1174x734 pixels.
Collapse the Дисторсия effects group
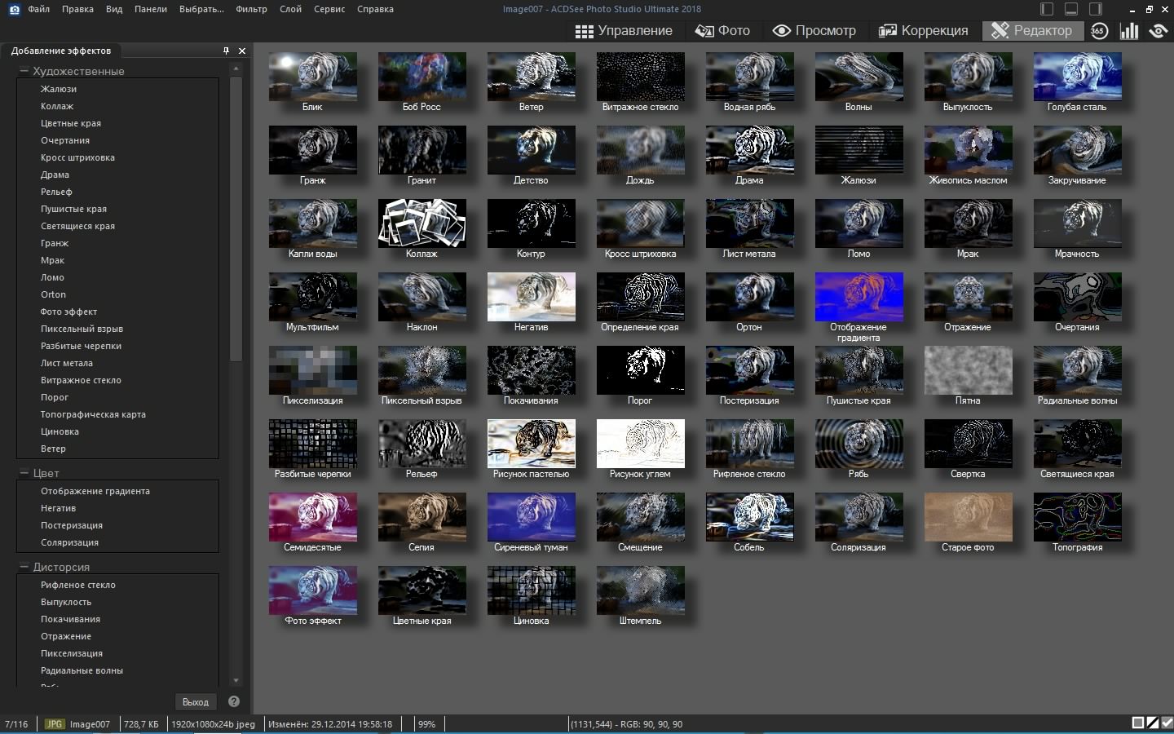click(x=24, y=567)
